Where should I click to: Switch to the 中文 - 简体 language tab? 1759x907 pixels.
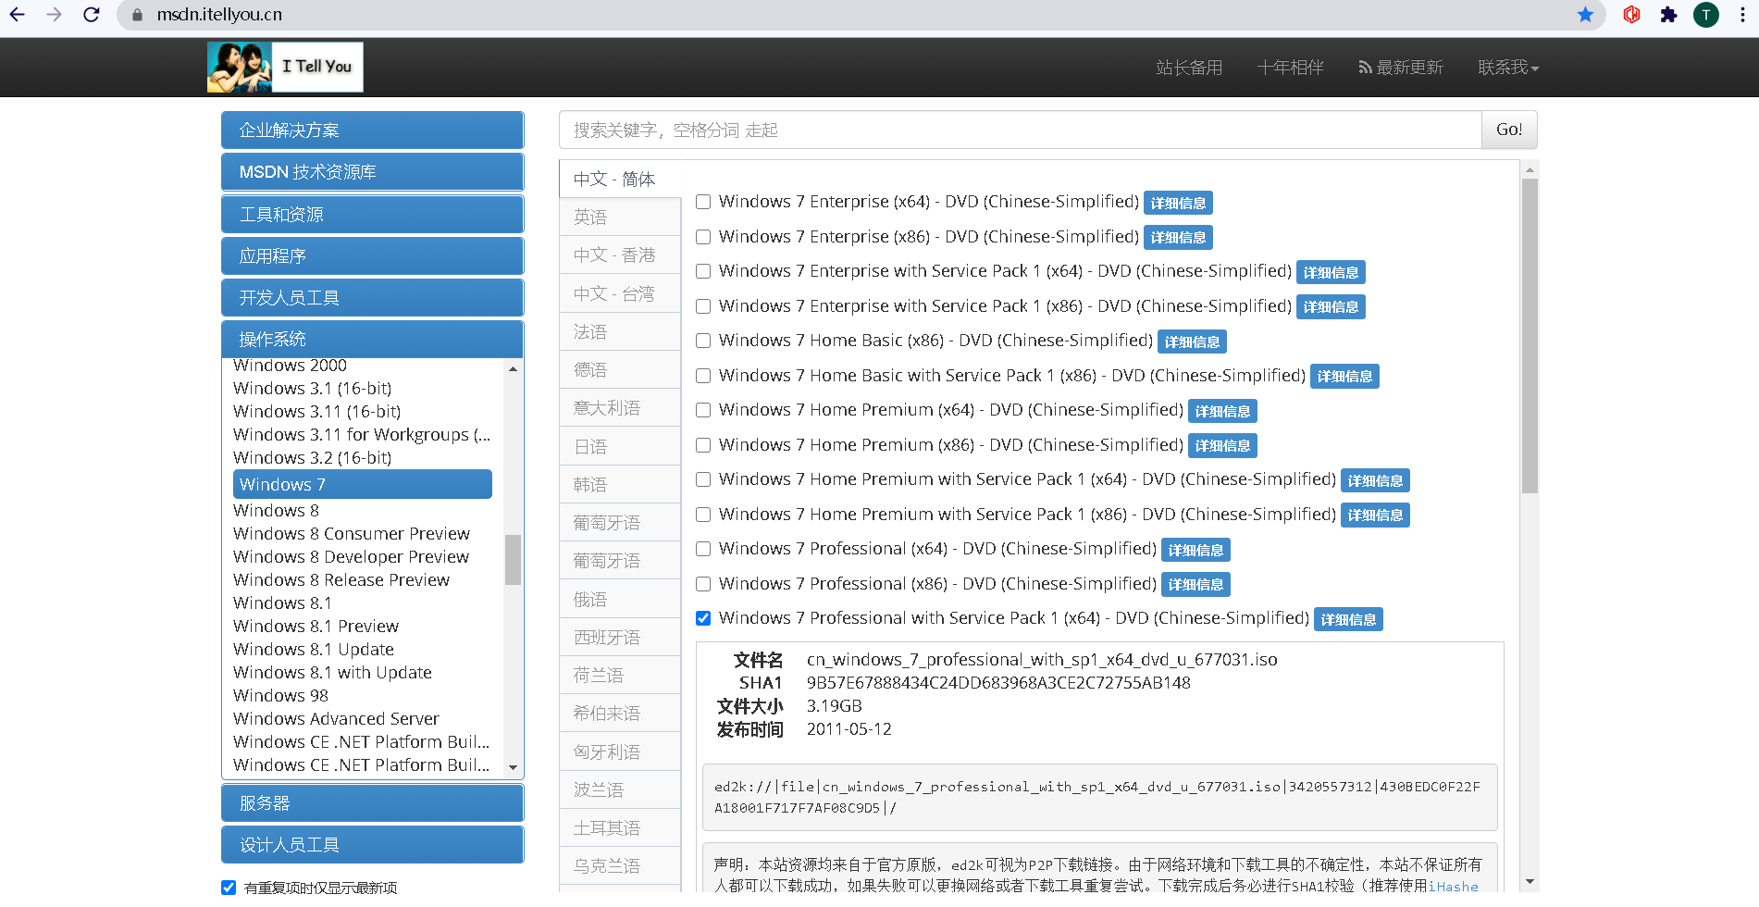click(x=619, y=179)
